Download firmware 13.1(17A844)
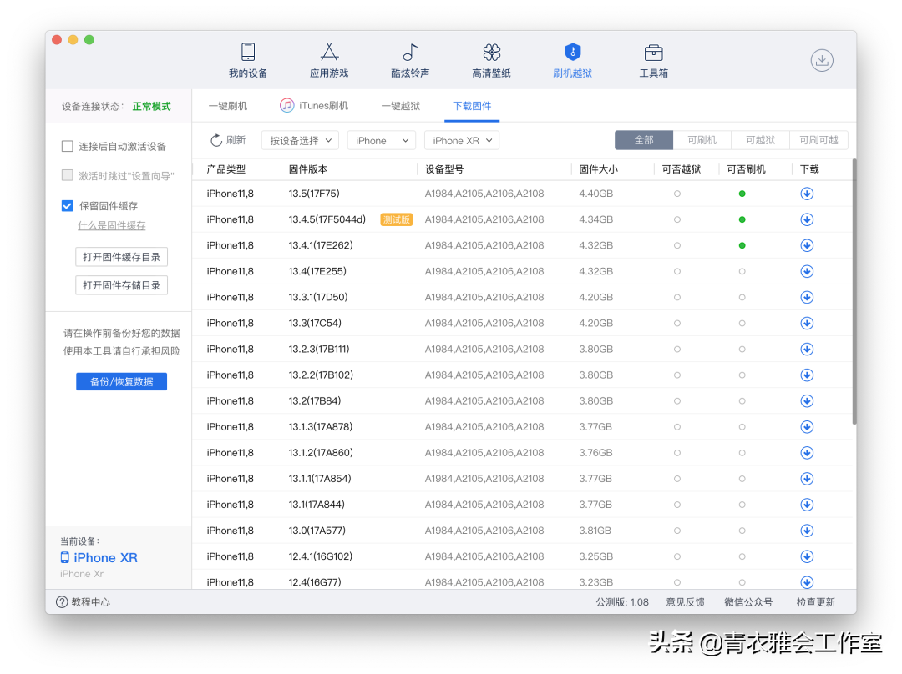 807,505
